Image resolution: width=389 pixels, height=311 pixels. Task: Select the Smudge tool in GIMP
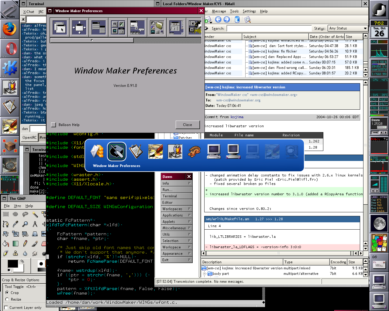[35, 253]
